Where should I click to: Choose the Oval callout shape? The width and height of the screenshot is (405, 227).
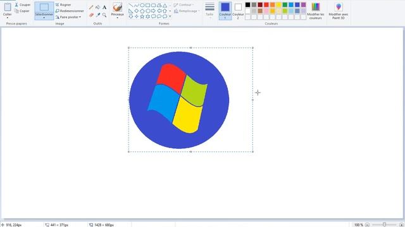point(159,16)
